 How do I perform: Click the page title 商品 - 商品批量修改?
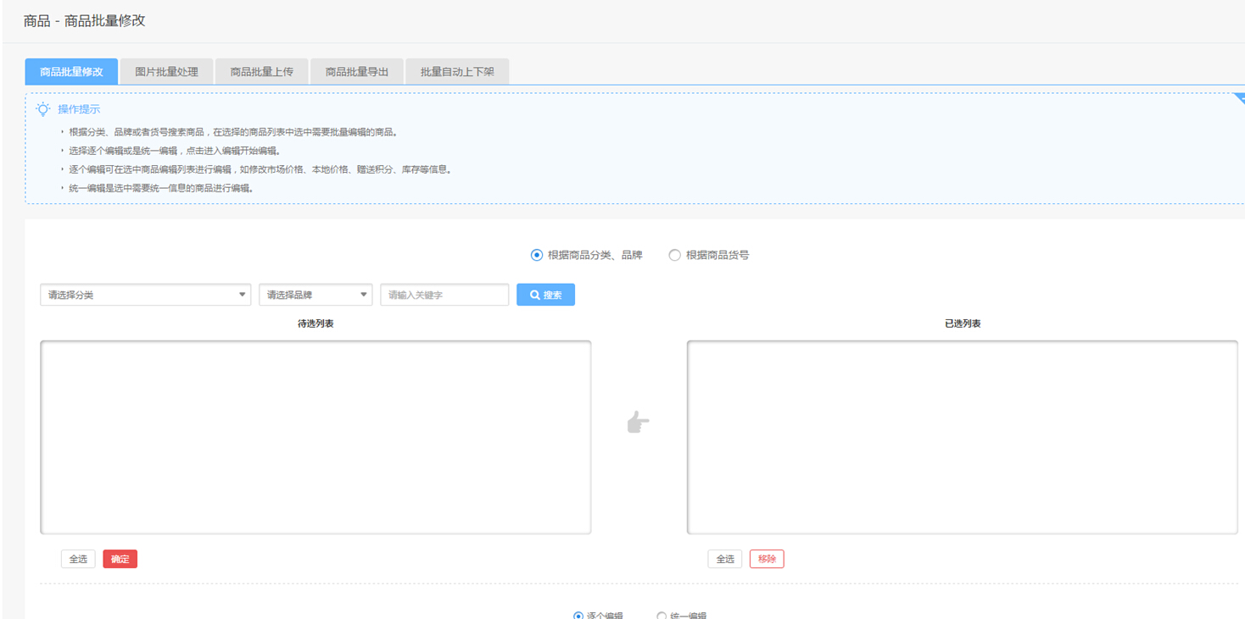(84, 21)
